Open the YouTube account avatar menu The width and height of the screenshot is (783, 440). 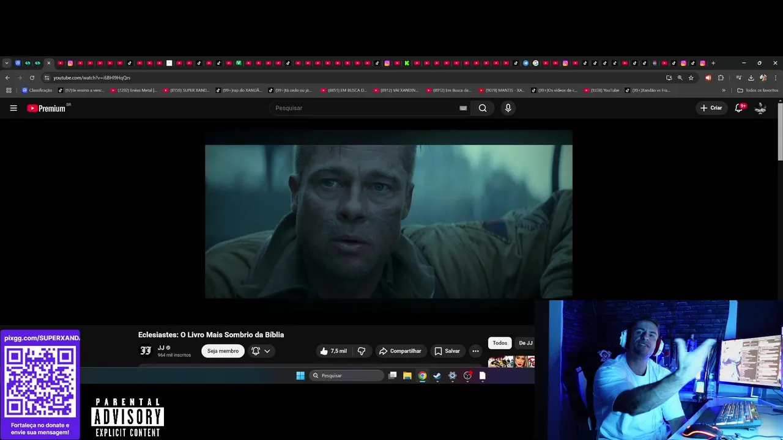[760, 108]
